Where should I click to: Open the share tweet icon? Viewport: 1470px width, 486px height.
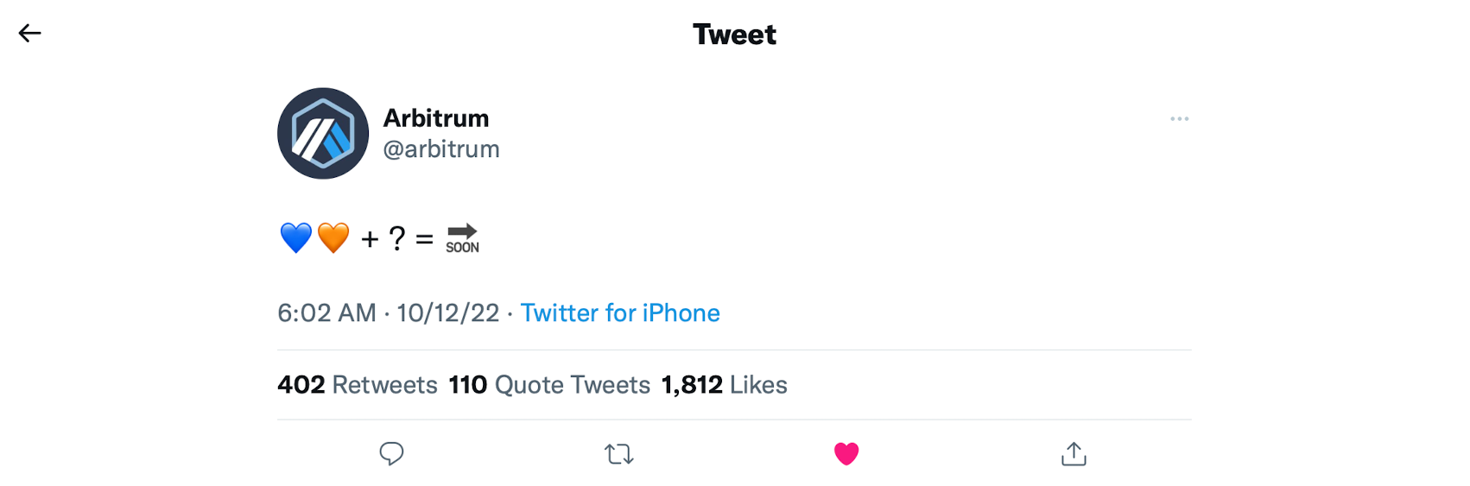(1074, 453)
